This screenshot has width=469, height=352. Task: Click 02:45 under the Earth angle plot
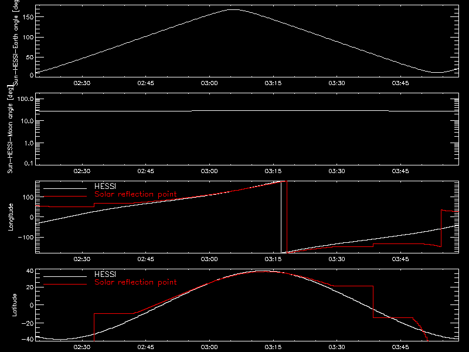[x=145, y=83]
